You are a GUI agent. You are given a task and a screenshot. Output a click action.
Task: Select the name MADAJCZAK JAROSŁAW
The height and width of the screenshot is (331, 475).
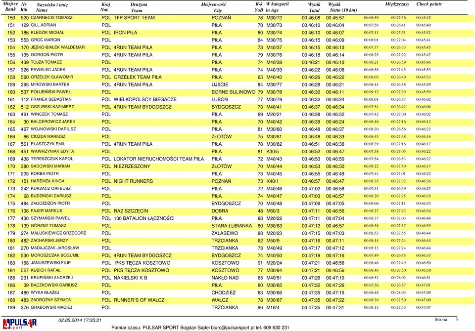click(55, 248)
